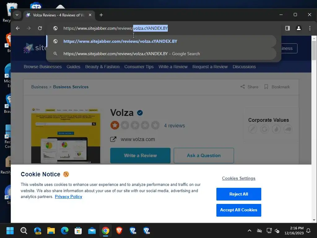Share this Volza page

pyautogui.click(x=249, y=87)
